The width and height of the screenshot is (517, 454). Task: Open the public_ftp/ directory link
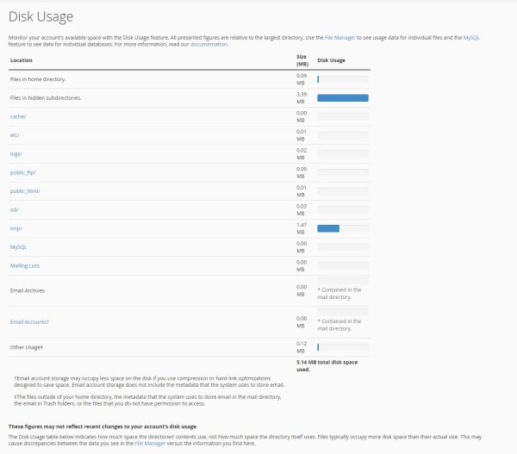tap(22, 172)
